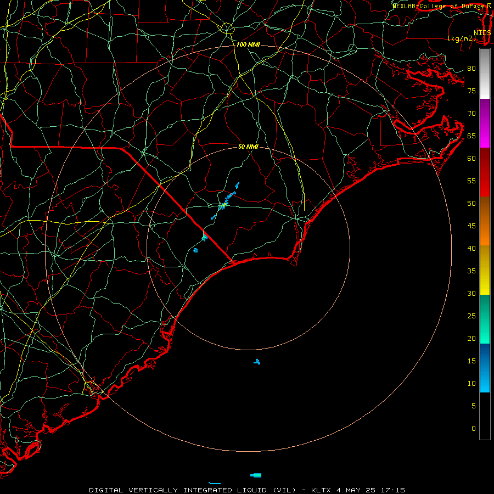
Task: Click the "KLTX" radar site identifier
Action: 321,490
